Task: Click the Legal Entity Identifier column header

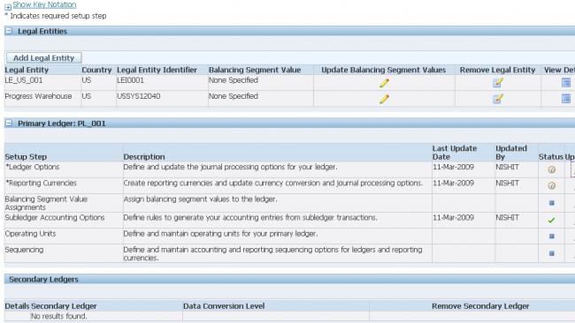Action: pos(157,70)
